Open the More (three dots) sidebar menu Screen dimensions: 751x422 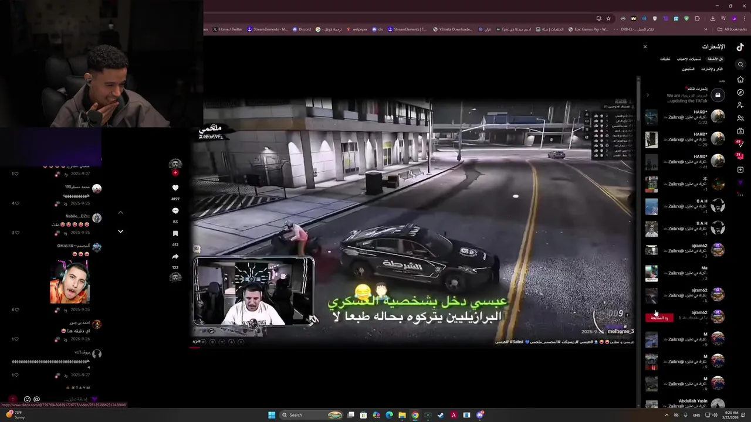coord(740,195)
